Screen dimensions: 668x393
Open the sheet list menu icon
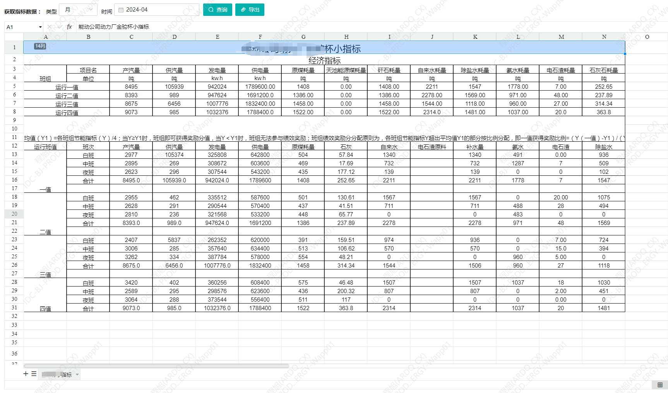[x=34, y=374]
